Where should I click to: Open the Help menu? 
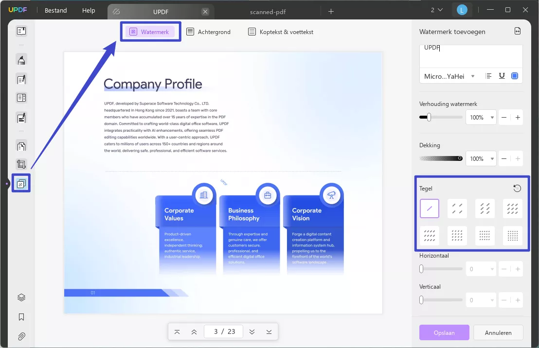pyautogui.click(x=89, y=11)
